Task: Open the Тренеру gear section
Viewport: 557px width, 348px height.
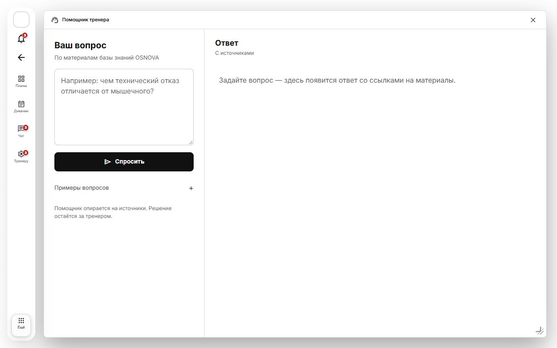Action: (21, 157)
